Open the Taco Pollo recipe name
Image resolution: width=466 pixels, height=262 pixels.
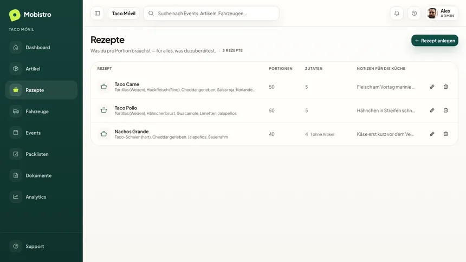point(126,108)
